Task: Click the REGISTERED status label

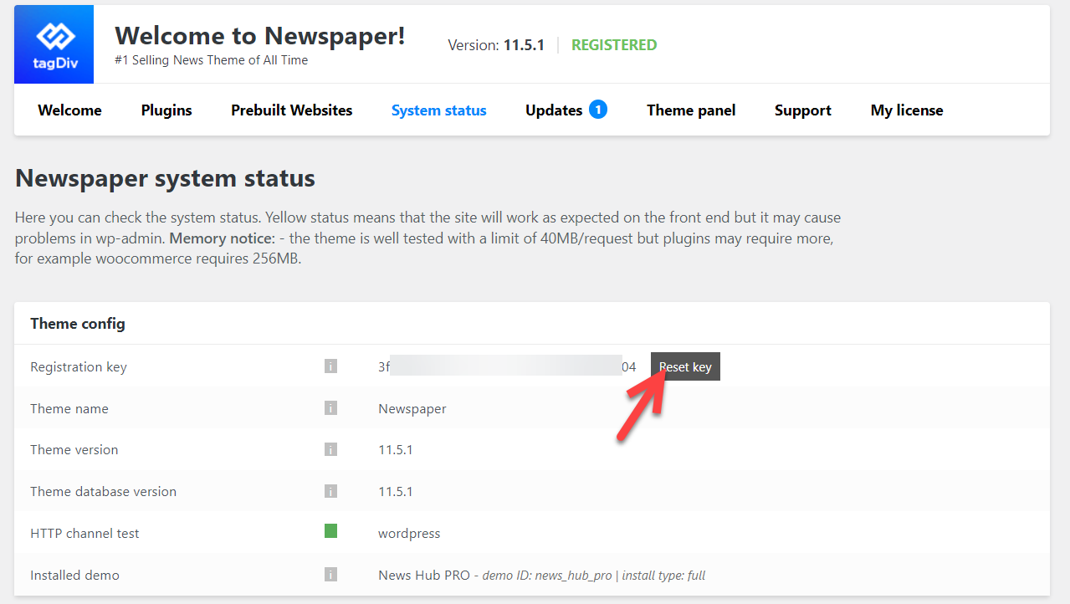Action: [x=614, y=45]
